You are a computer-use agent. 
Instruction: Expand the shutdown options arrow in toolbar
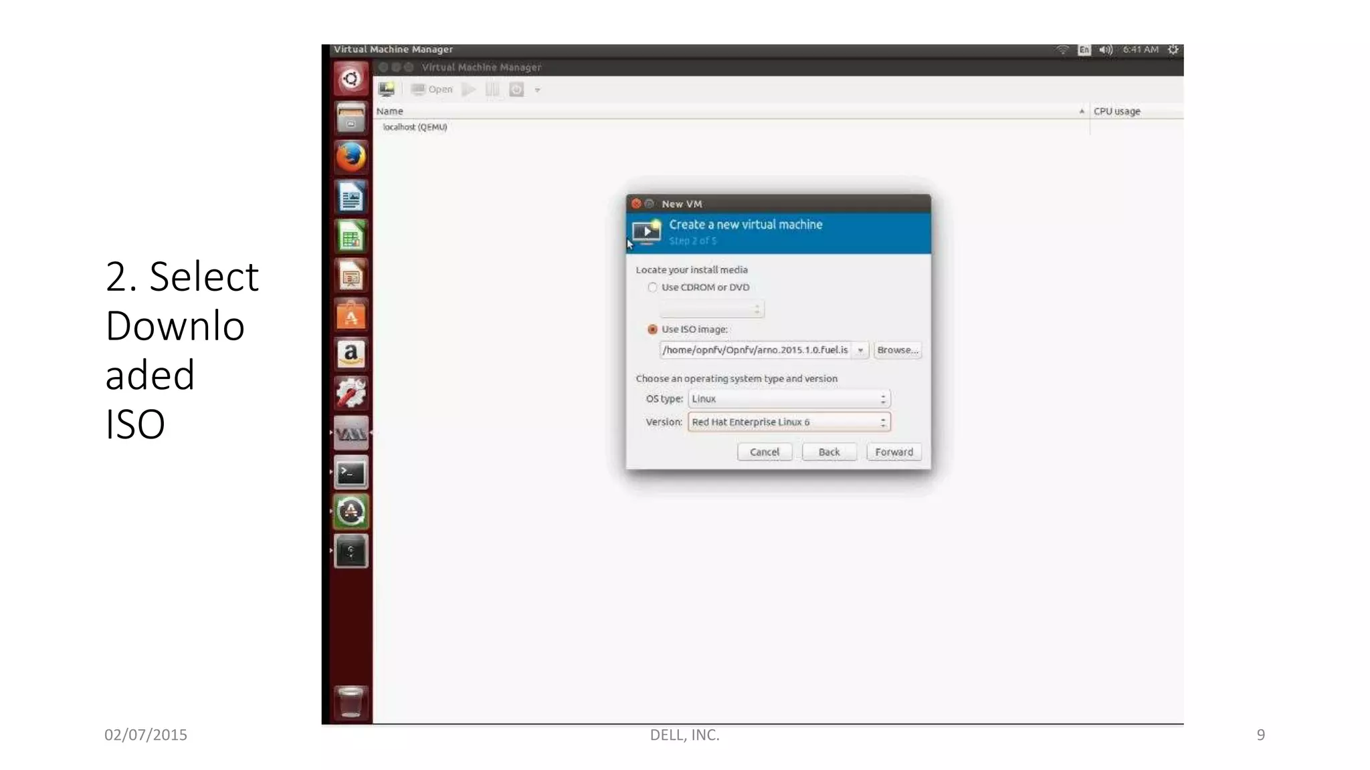(x=537, y=90)
